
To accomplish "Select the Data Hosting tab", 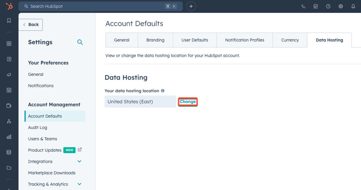I will [x=329, y=40].
